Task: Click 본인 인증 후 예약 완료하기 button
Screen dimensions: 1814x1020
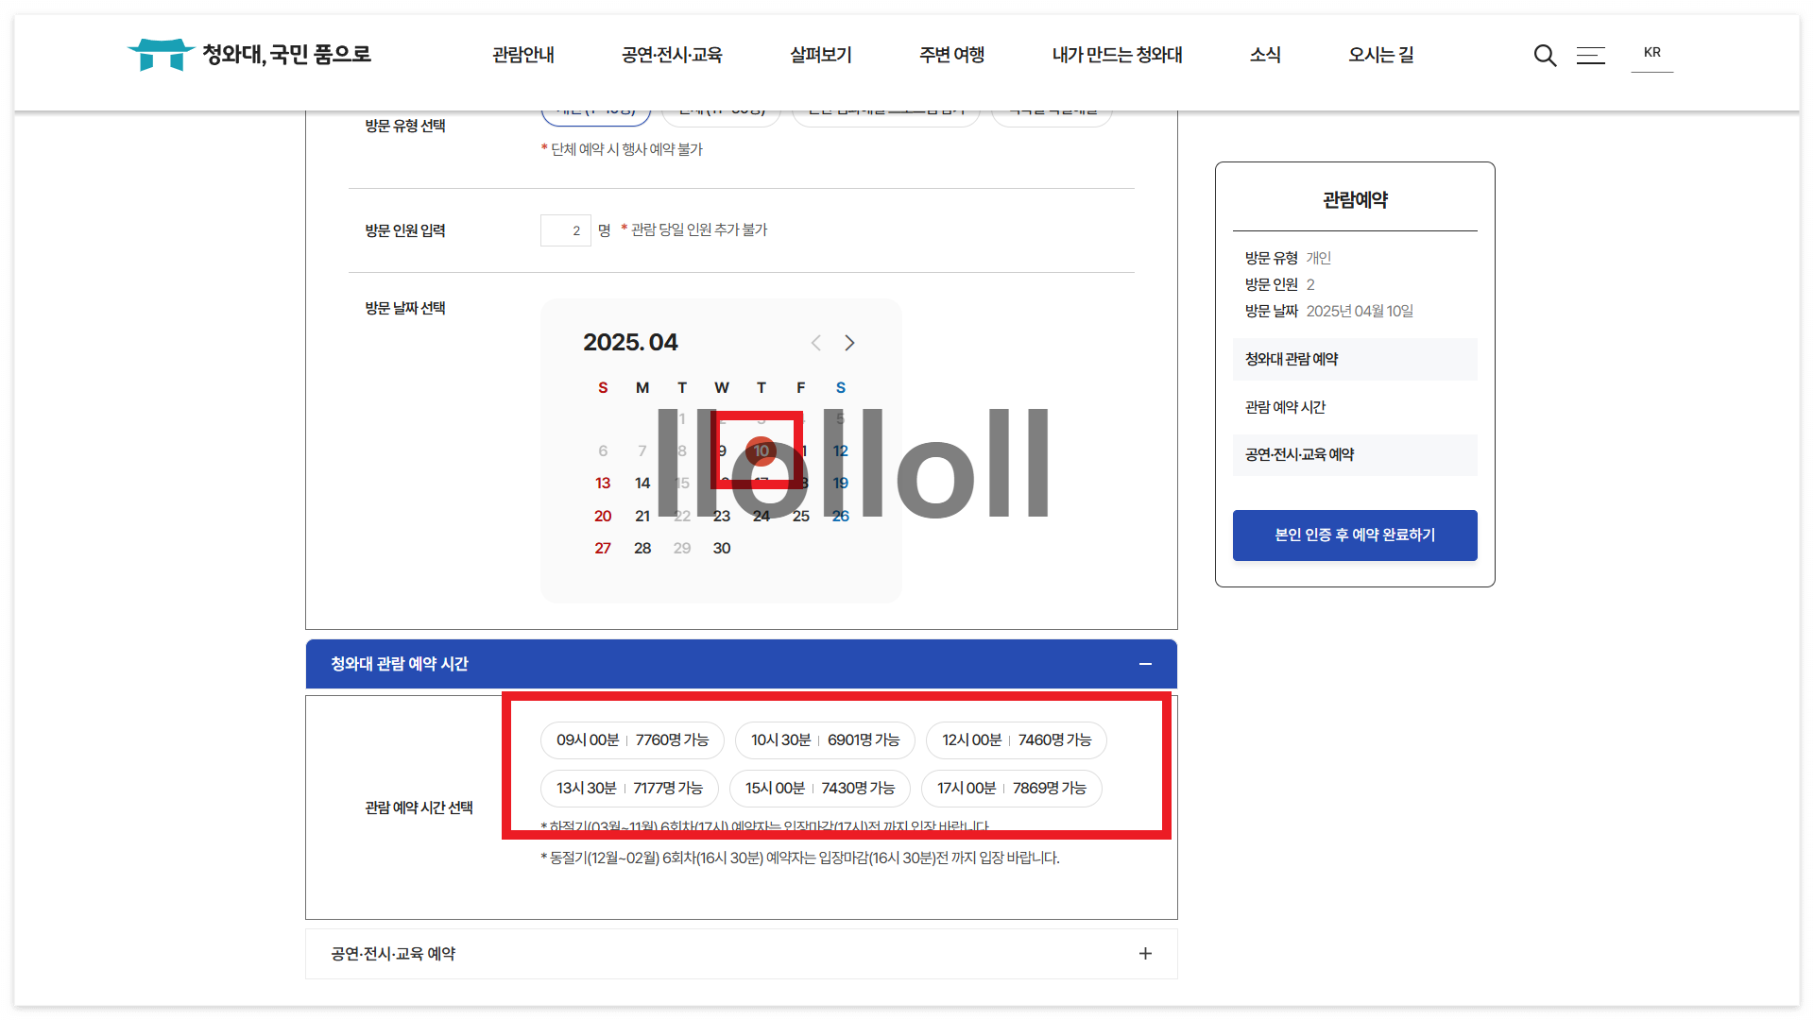Action: tap(1354, 535)
